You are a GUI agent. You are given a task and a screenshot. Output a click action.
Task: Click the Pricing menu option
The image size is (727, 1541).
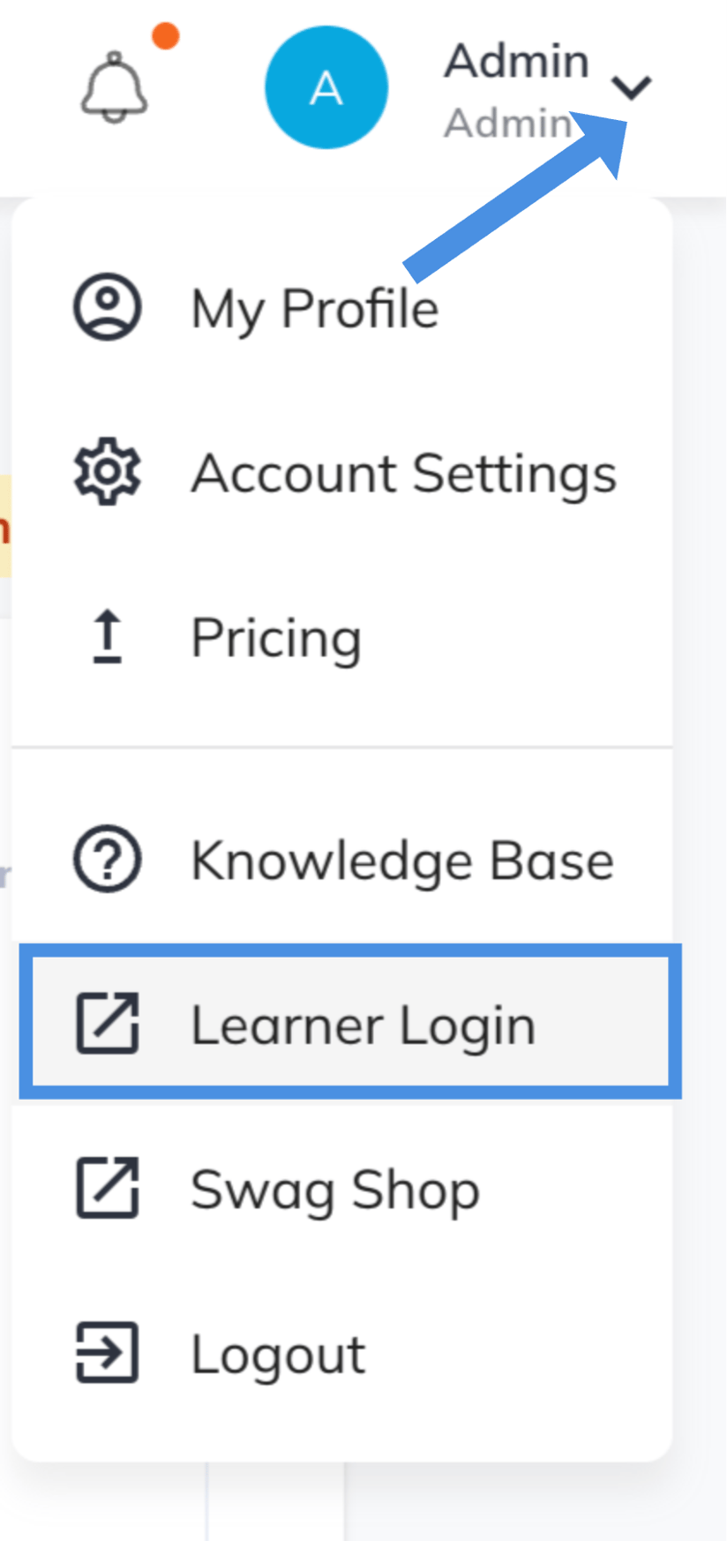(x=276, y=637)
